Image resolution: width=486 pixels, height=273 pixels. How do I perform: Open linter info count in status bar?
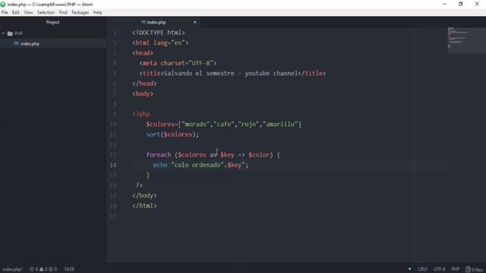pos(53,269)
